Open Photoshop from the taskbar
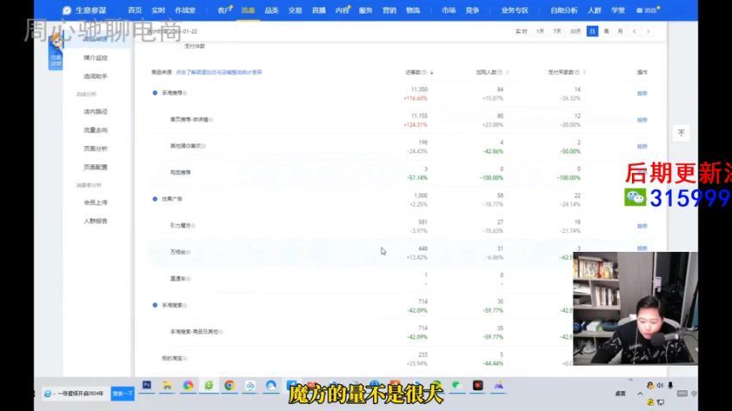 point(146,385)
